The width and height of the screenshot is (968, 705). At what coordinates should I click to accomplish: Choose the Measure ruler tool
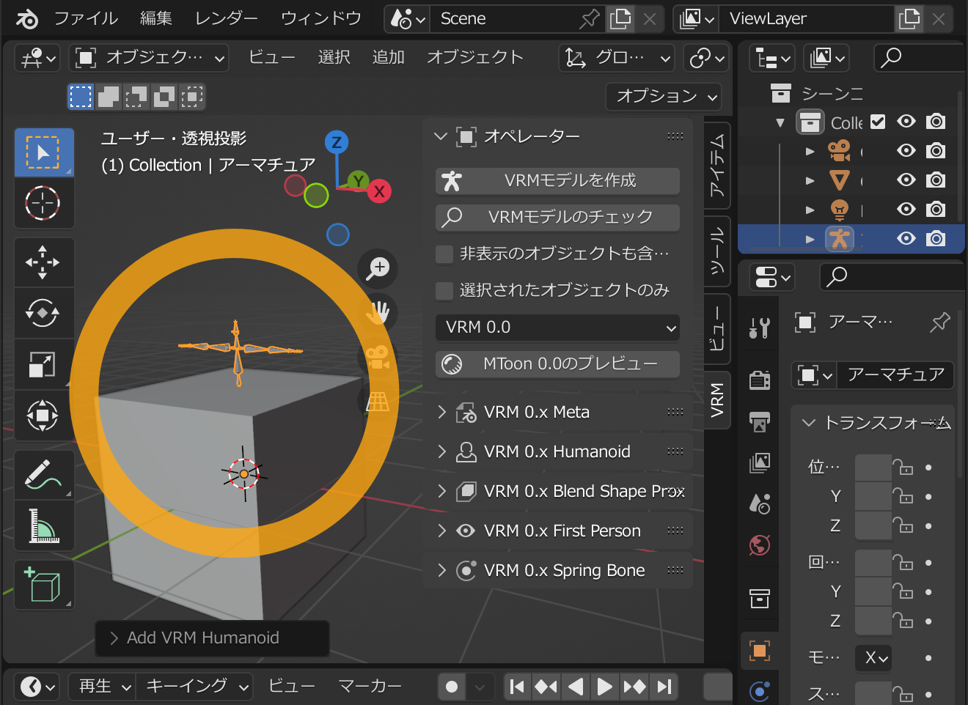43,525
